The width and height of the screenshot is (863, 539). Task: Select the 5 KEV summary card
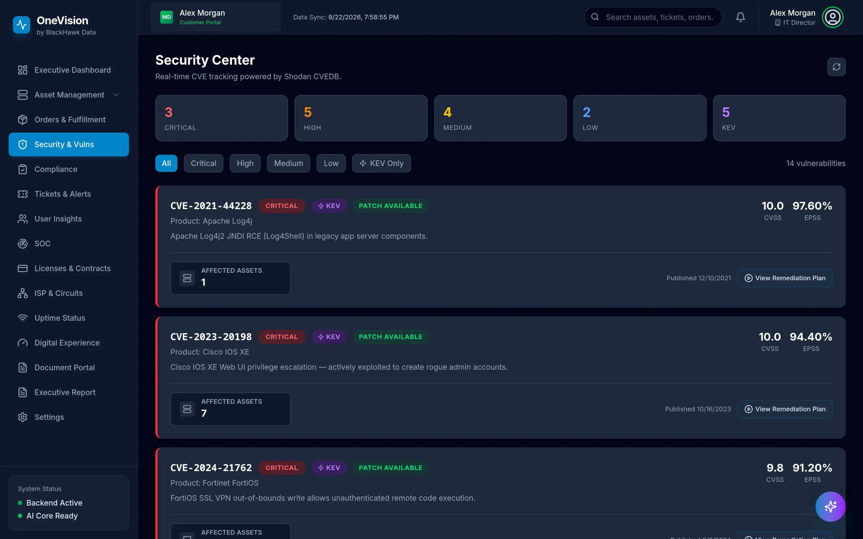[779, 118]
